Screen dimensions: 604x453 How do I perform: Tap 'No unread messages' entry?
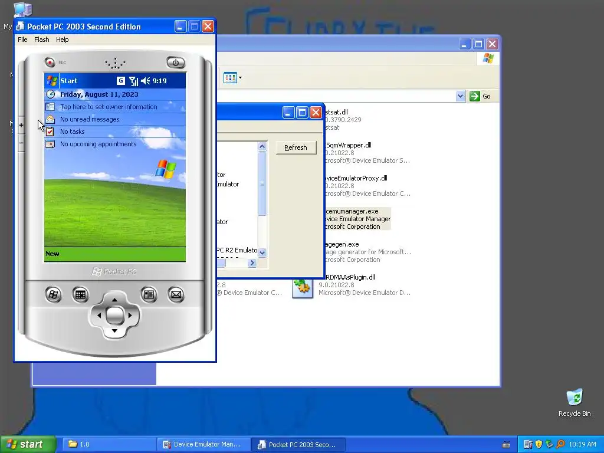tap(90, 119)
